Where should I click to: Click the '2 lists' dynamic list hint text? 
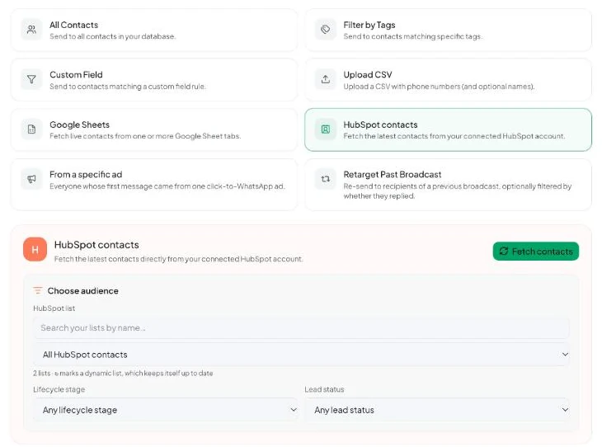pyautogui.click(x=123, y=373)
